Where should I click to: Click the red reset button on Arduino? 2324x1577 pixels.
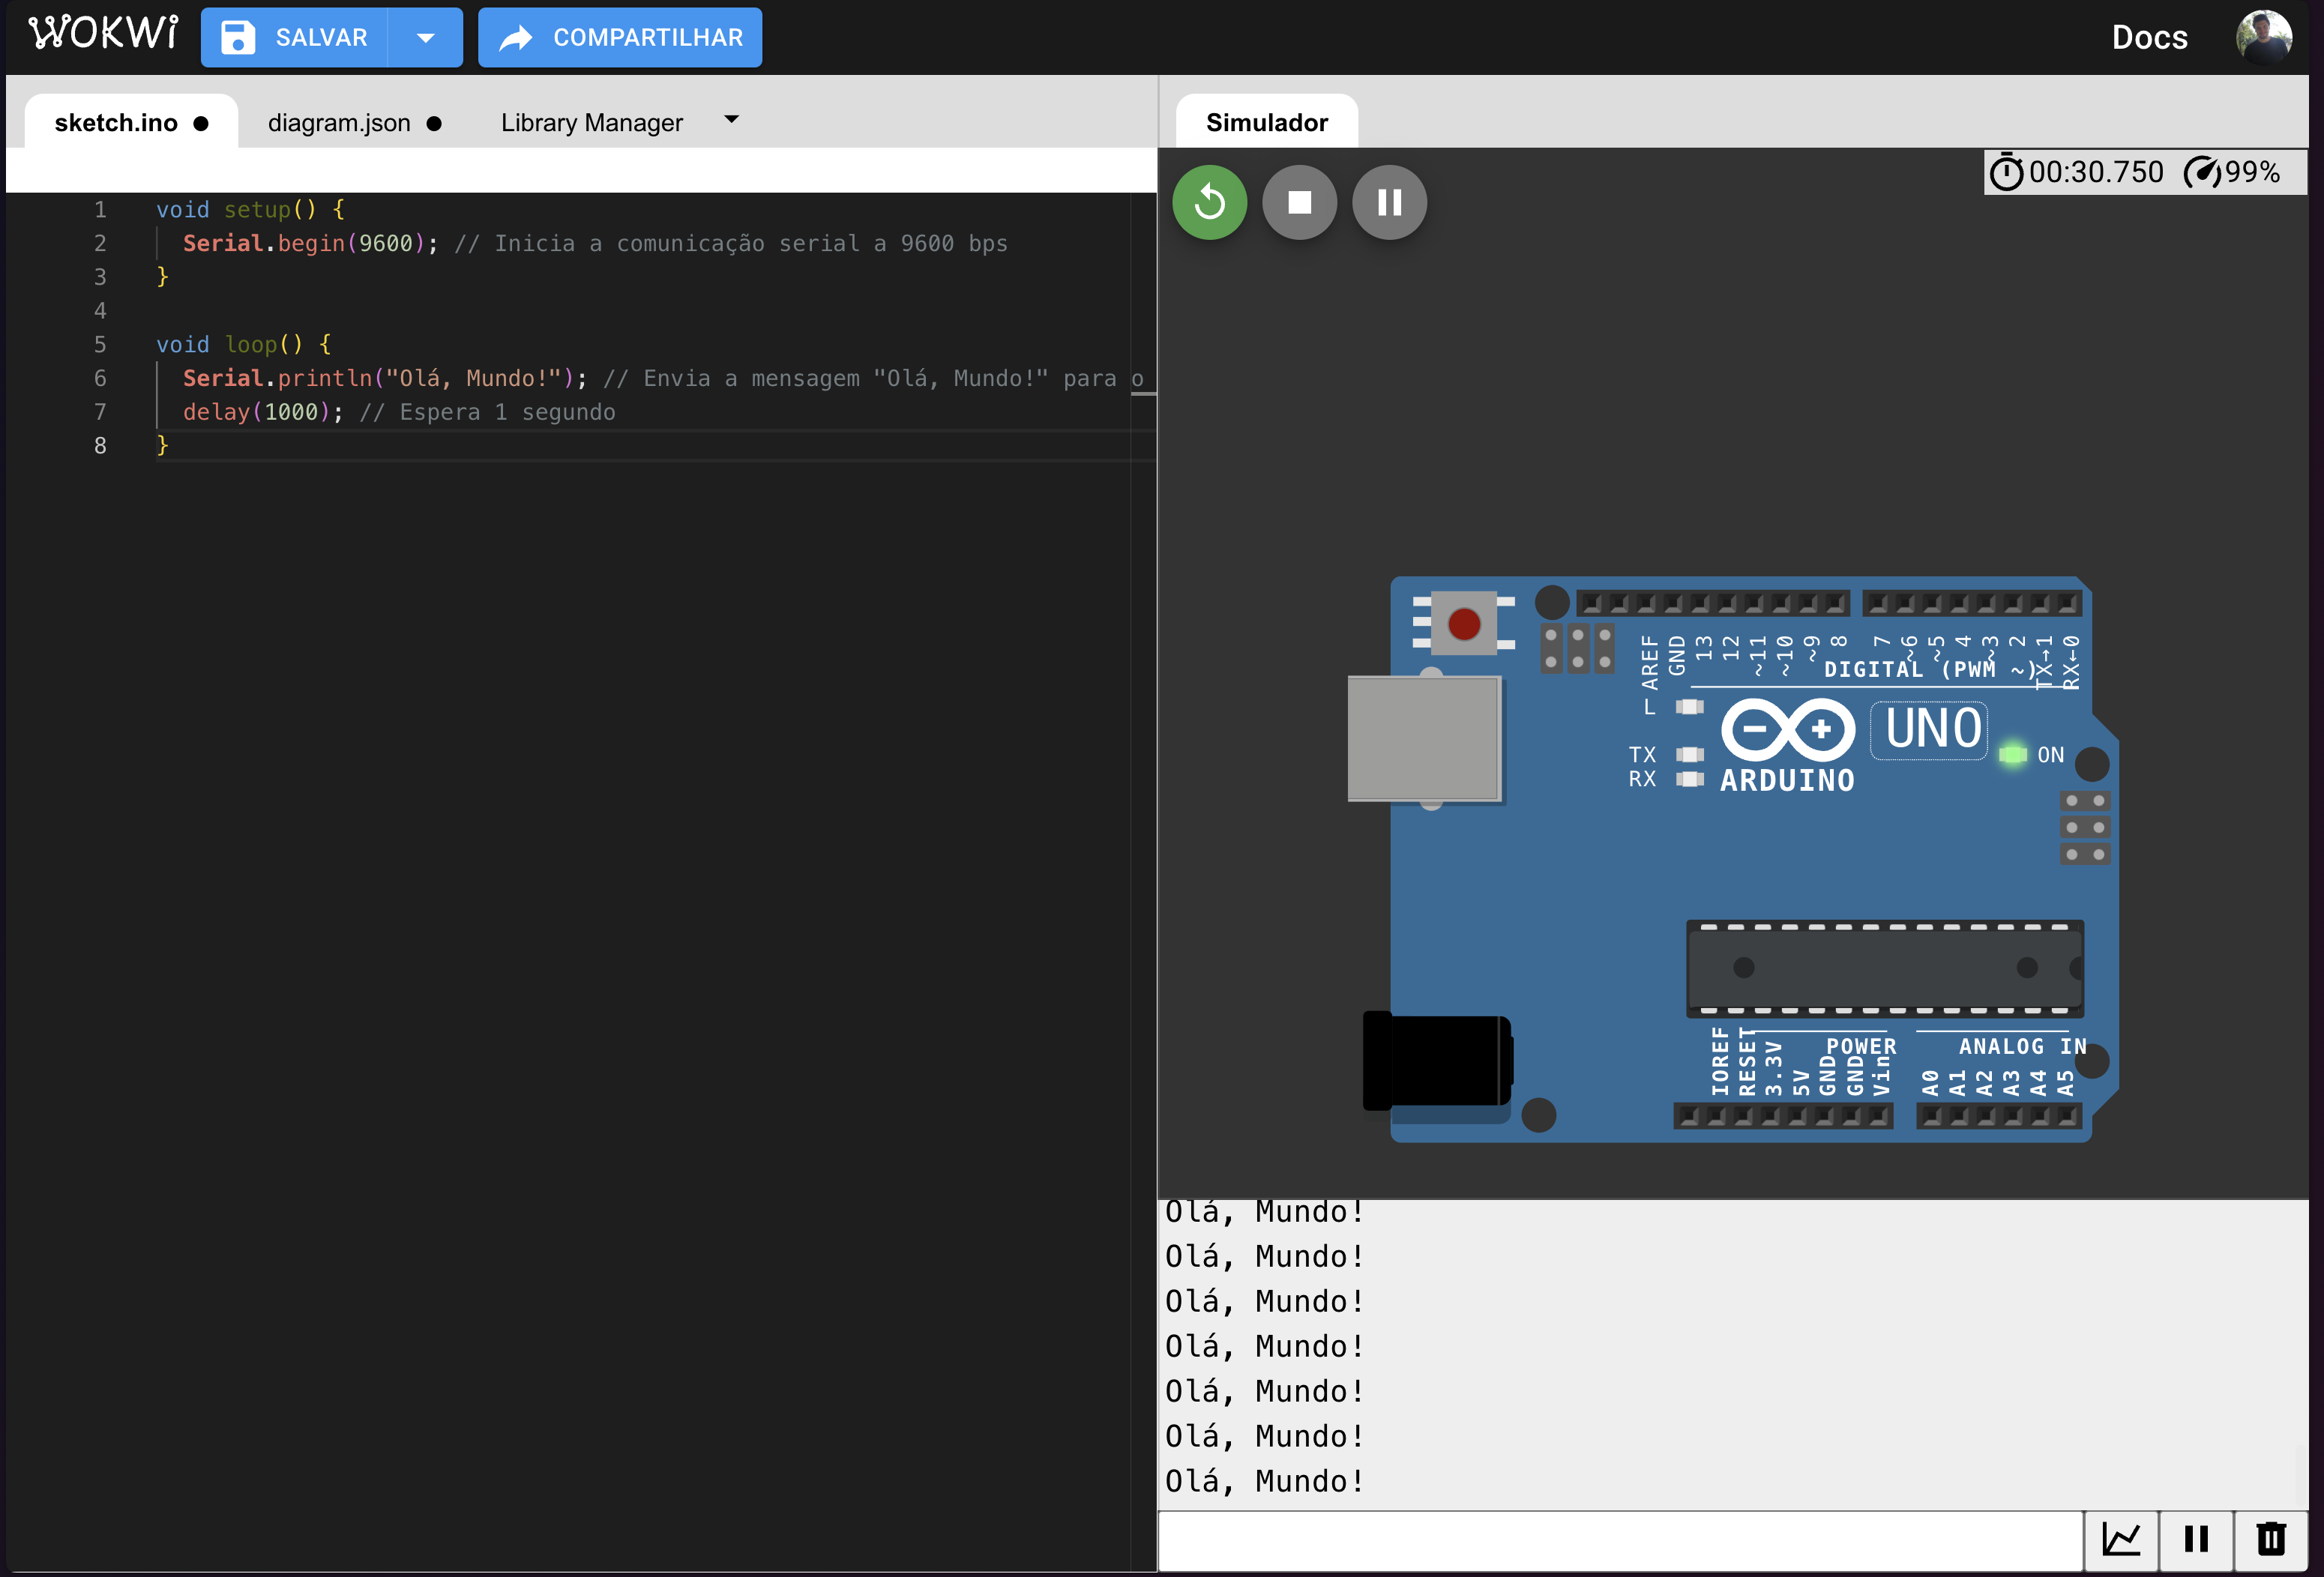1464,623
